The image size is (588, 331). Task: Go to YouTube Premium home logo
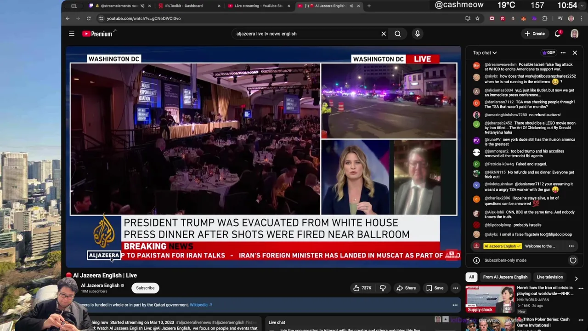click(x=97, y=34)
